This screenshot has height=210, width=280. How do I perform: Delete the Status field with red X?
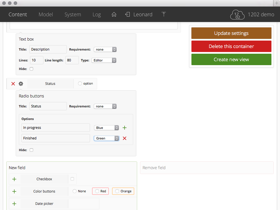pyautogui.click(x=13, y=84)
